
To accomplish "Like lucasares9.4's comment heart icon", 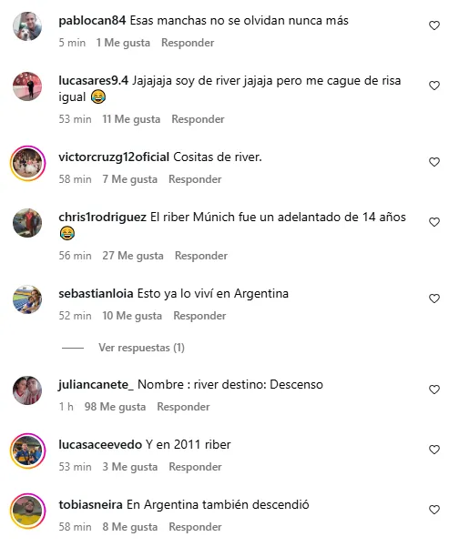I will click(434, 86).
